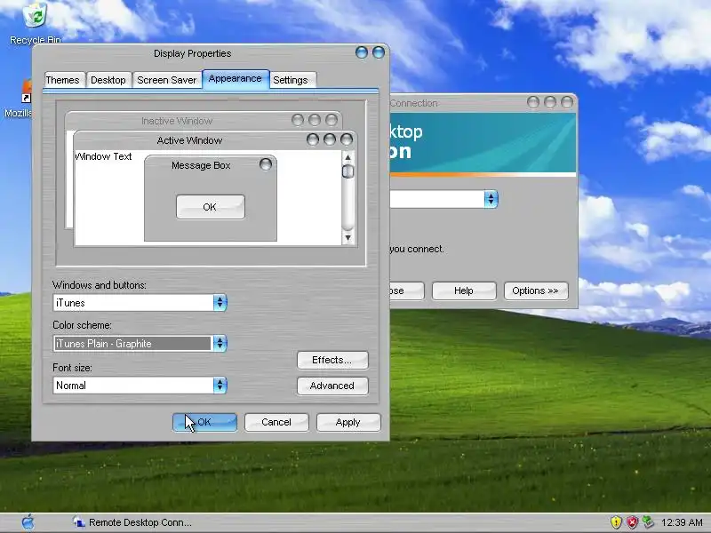Click the Message Box preview round button
This screenshot has width=711, height=533.
pos(265,164)
